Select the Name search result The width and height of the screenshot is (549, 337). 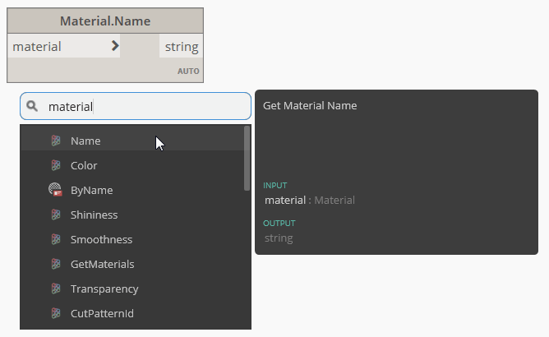point(85,141)
